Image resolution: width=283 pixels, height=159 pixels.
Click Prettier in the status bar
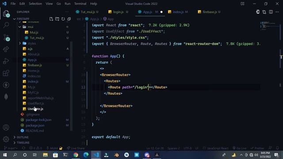tap(257, 148)
